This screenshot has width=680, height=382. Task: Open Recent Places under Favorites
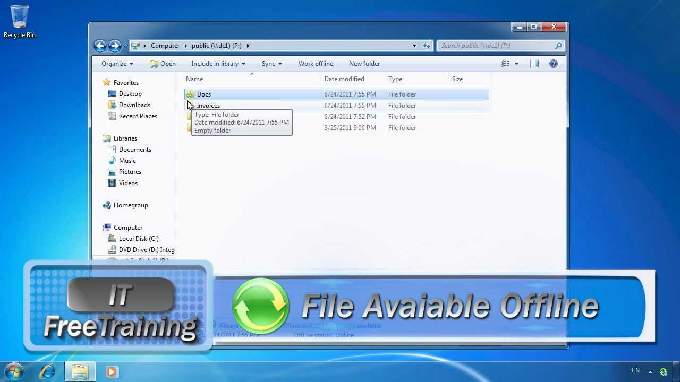click(x=138, y=116)
